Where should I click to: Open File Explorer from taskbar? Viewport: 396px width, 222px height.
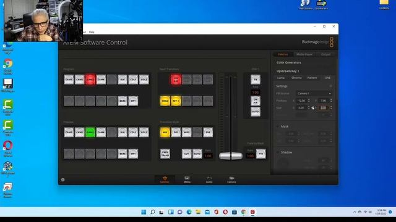tap(198, 212)
